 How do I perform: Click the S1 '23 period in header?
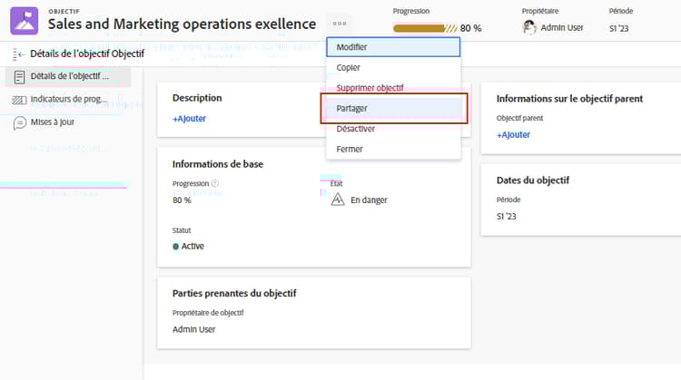click(x=619, y=29)
